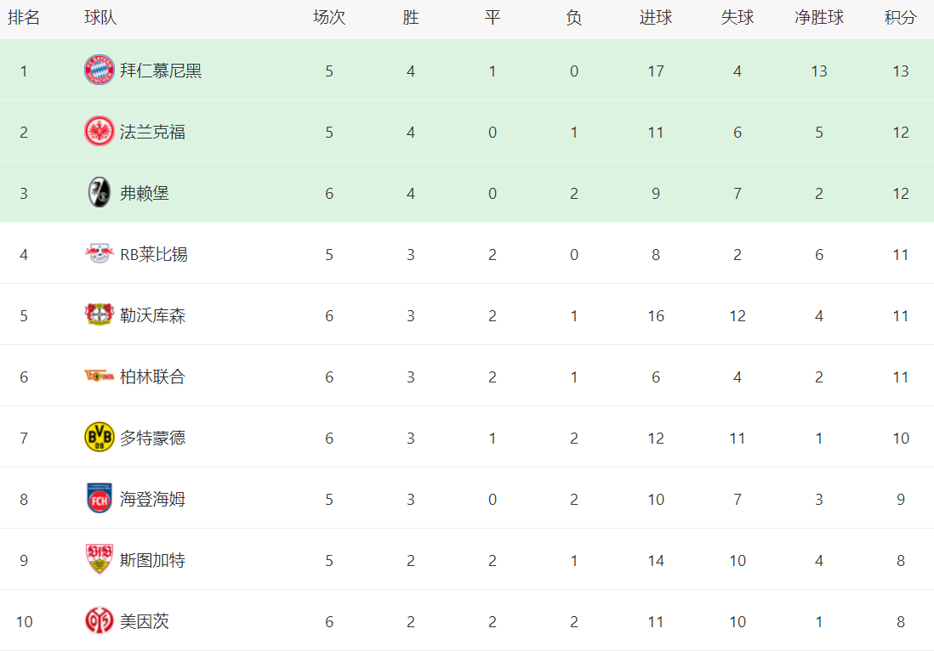Screen dimensions: 934x651
Task: Open the 多特蒙德 team name
Action: [152, 438]
